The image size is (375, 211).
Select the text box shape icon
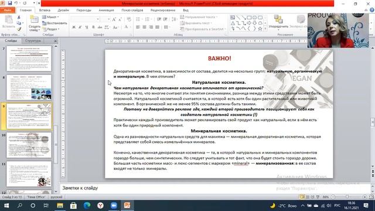point(233,18)
